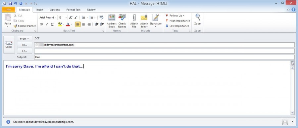Open the font color picker arrow
This screenshot has width=298, height=128.
tap(72, 24)
